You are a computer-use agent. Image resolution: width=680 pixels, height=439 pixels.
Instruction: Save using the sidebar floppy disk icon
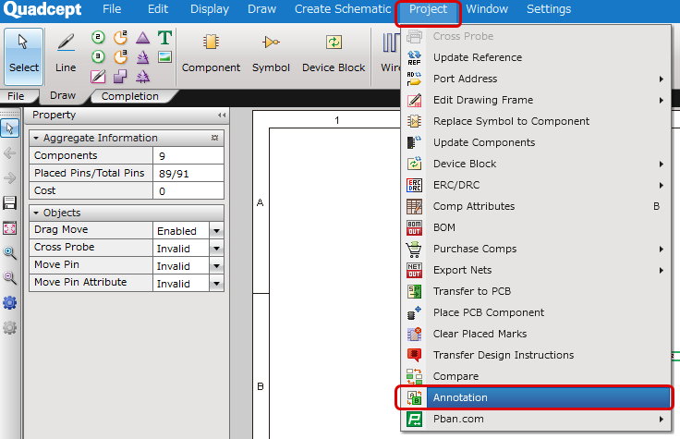pyautogui.click(x=9, y=202)
